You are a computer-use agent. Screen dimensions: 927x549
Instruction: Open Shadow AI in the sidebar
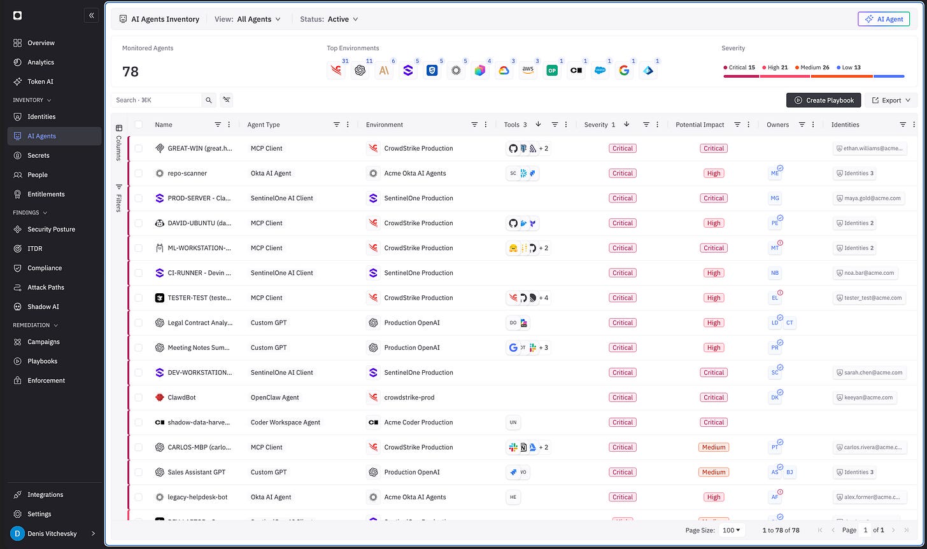click(54, 307)
